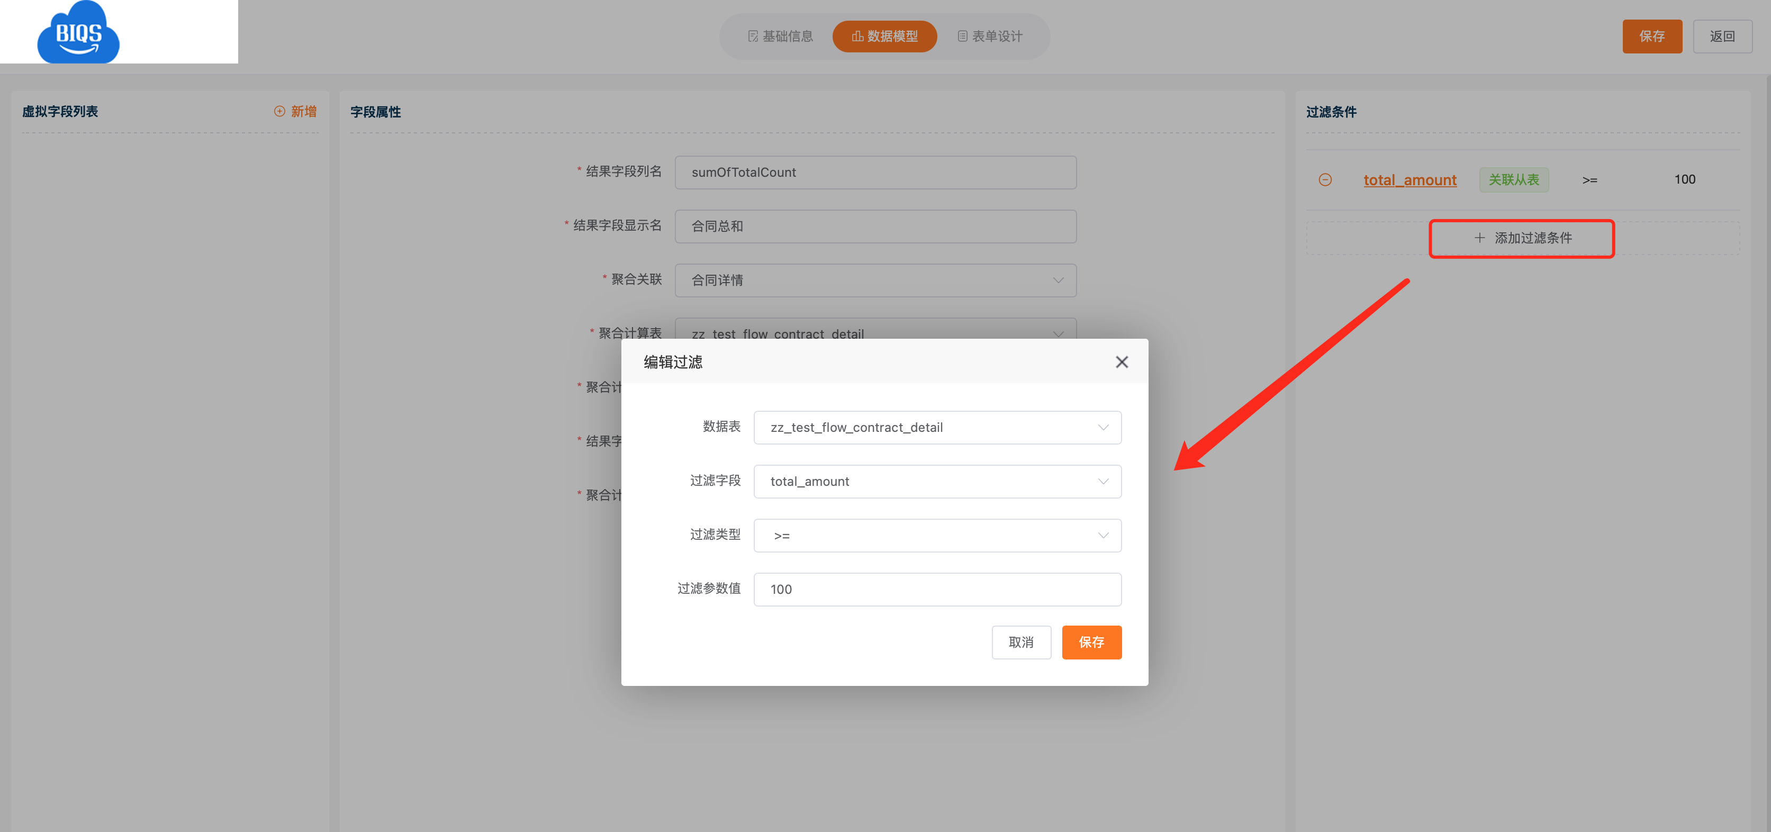
Task: Open the 数据表 dropdown in dialog
Action: [x=937, y=427]
